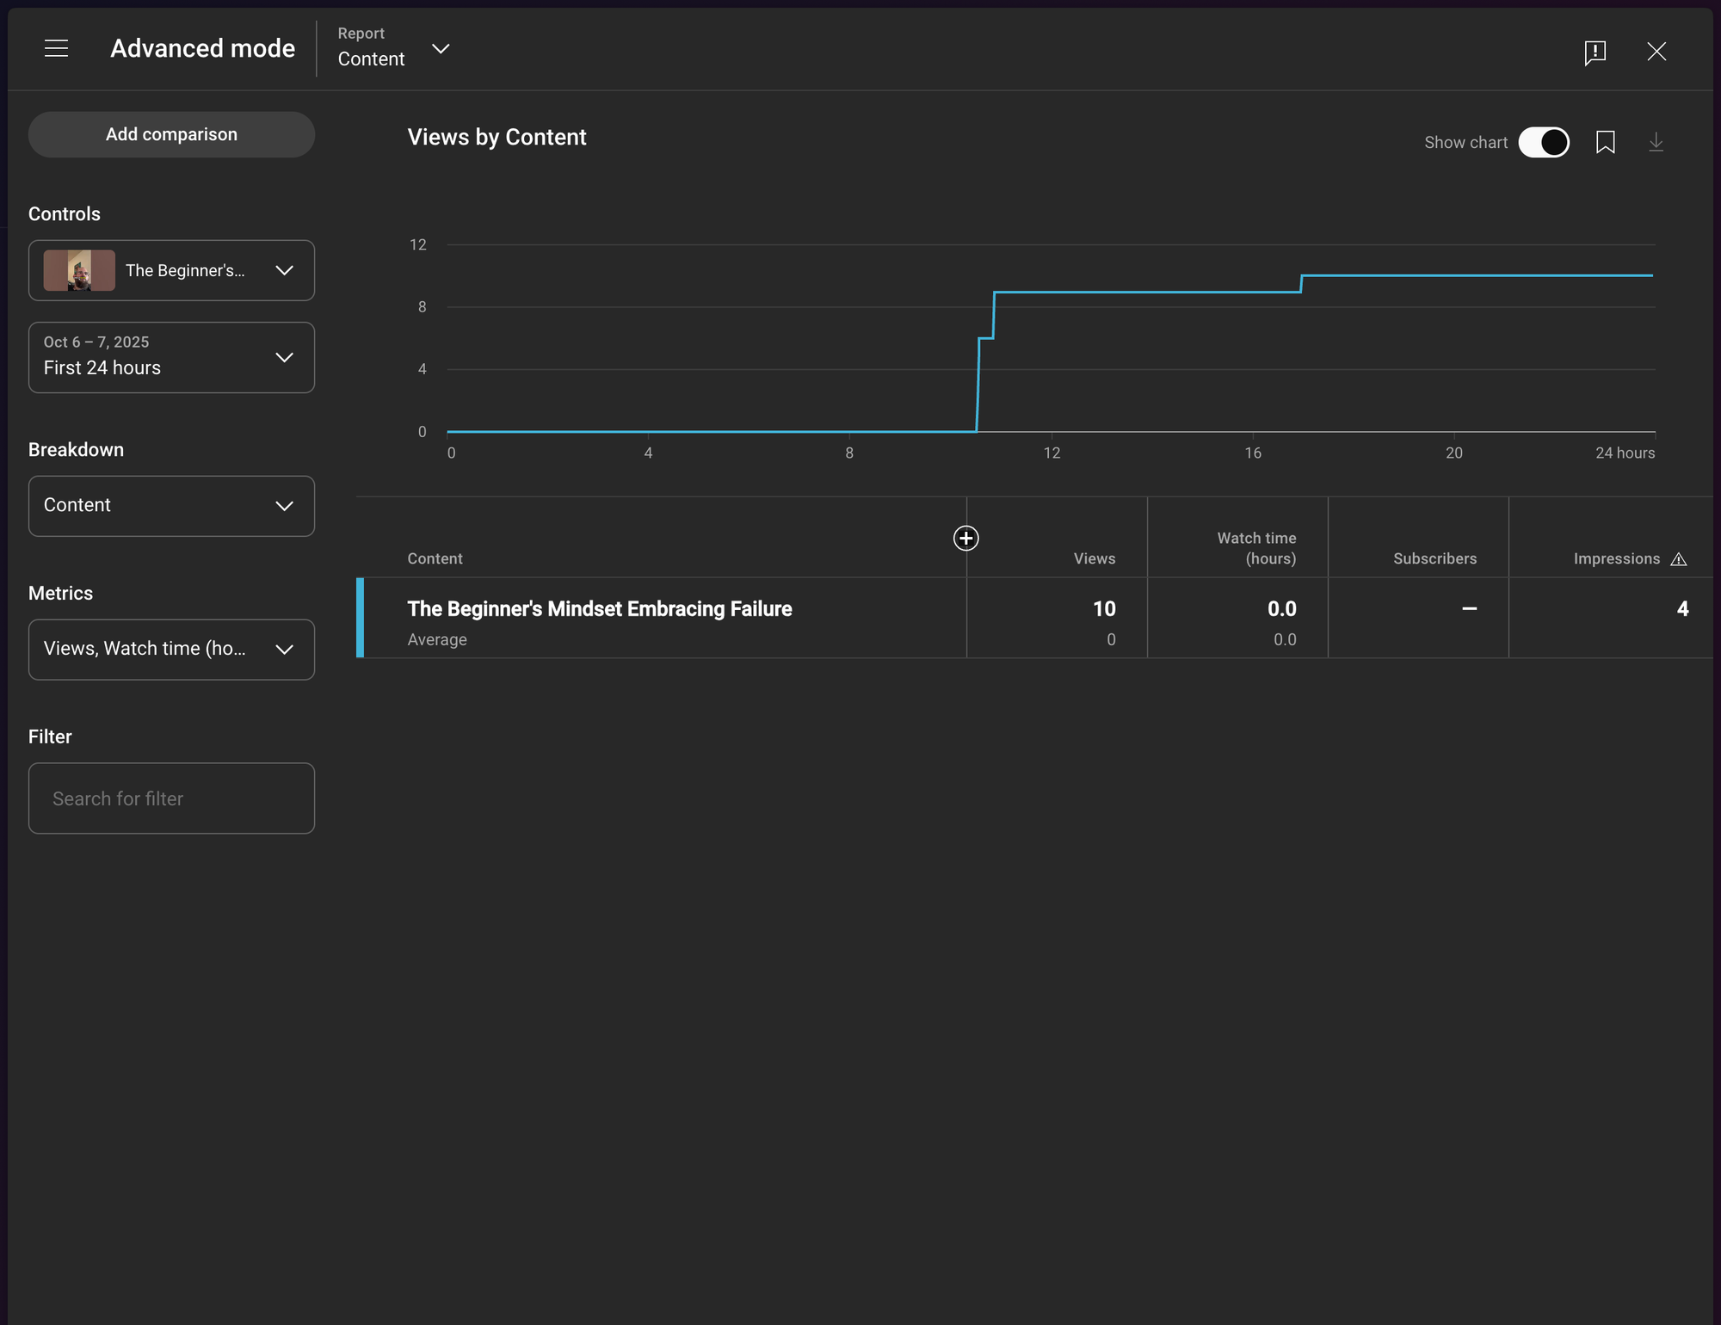Image resolution: width=1721 pixels, height=1325 pixels.
Task: Click the Add comparison button
Action: 171,134
